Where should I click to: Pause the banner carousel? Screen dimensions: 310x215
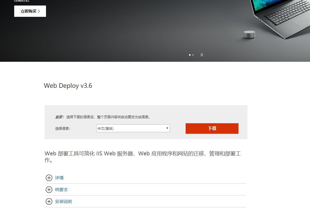pyautogui.click(x=202, y=55)
